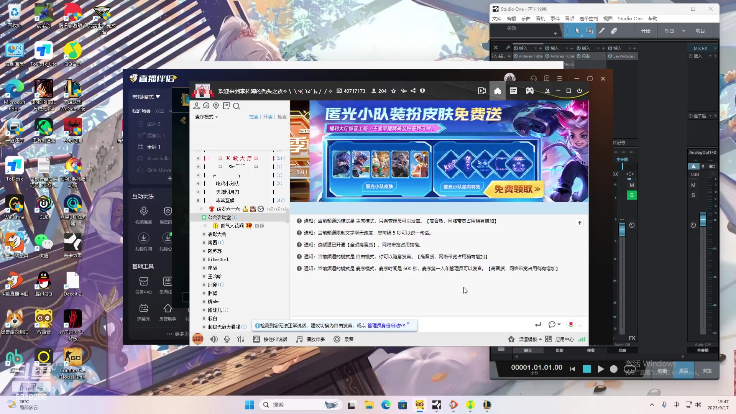This screenshot has height=414, width=736.
Task: Launch 声卡效果 desktop shortcut
Action: pyautogui.click(x=73, y=245)
